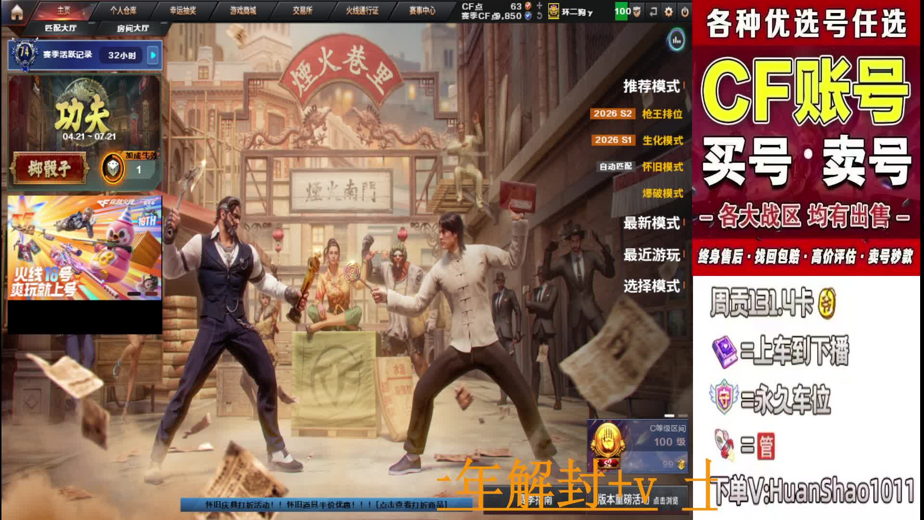Open the 最新模式 menu

click(x=651, y=223)
